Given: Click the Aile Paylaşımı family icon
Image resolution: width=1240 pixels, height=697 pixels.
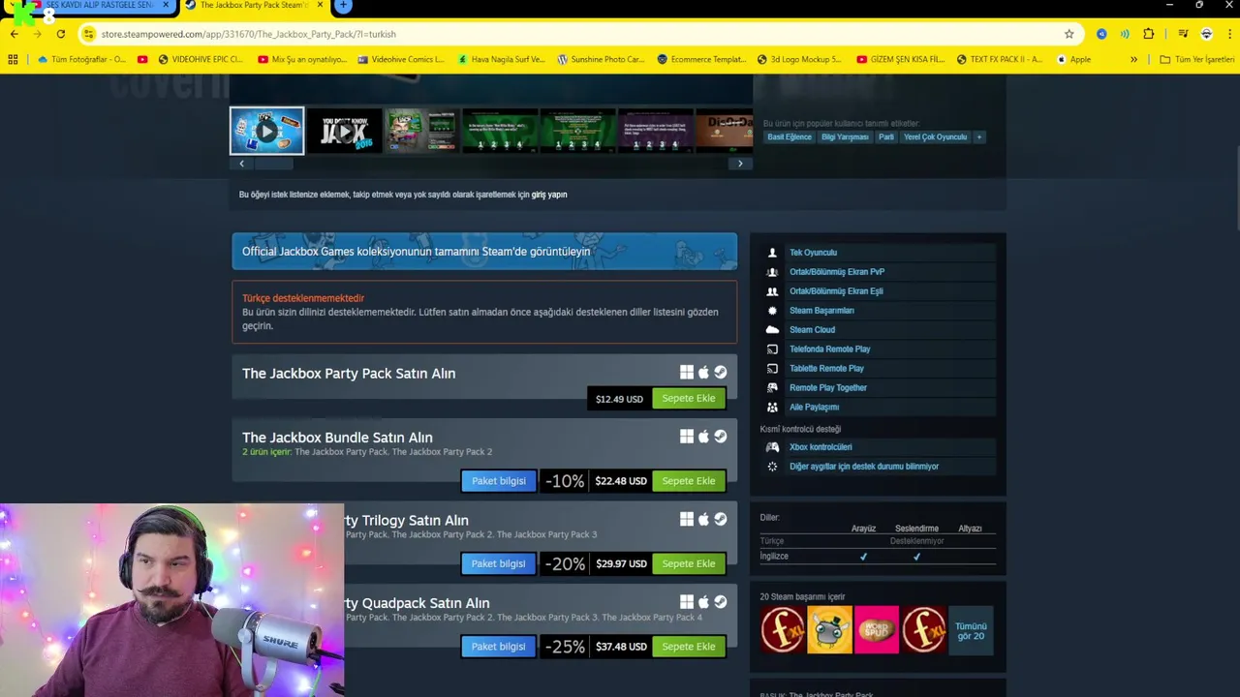Looking at the screenshot, I should 772,408.
